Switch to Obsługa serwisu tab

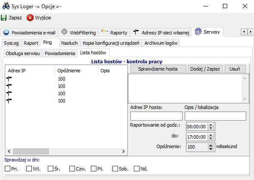pyautogui.click(x=23, y=53)
